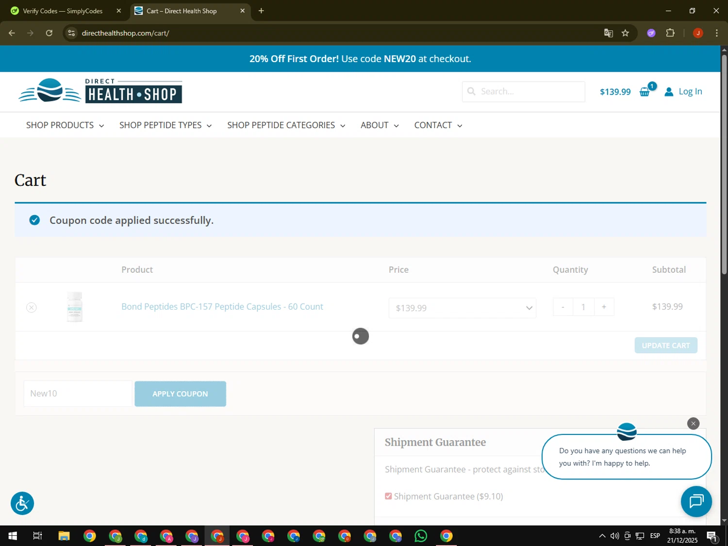Click the ESP language indicator
Image resolution: width=728 pixels, height=546 pixels.
pos(655,536)
